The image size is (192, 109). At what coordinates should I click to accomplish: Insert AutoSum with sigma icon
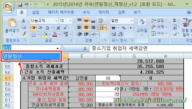[175, 20]
